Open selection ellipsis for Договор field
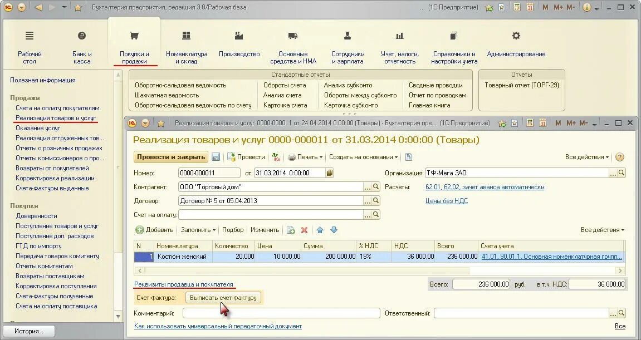Viewport: 641px width, 340px height. pyautogui.click(x=368, y=201)
